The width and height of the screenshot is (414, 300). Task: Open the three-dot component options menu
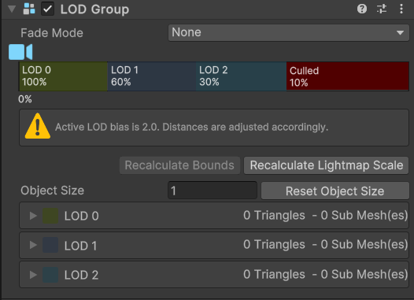coord(401,9)
